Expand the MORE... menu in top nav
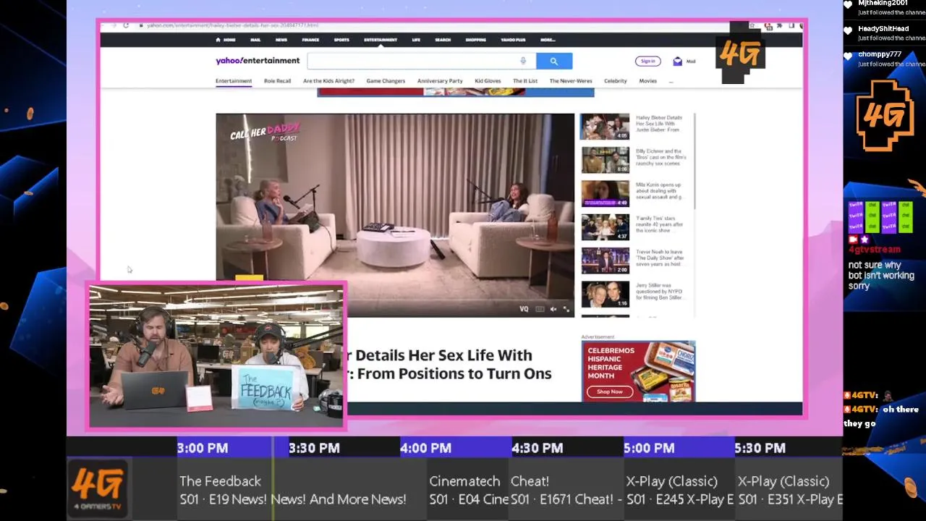The image size is (926, 521). 548,40
